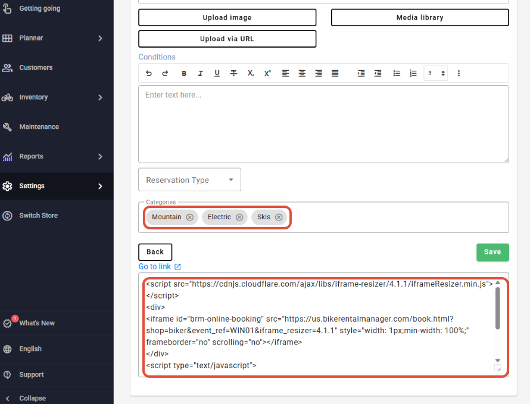Toggle italic formatting
Viewport: 530px width, 404px height.
tap(201, 73)
